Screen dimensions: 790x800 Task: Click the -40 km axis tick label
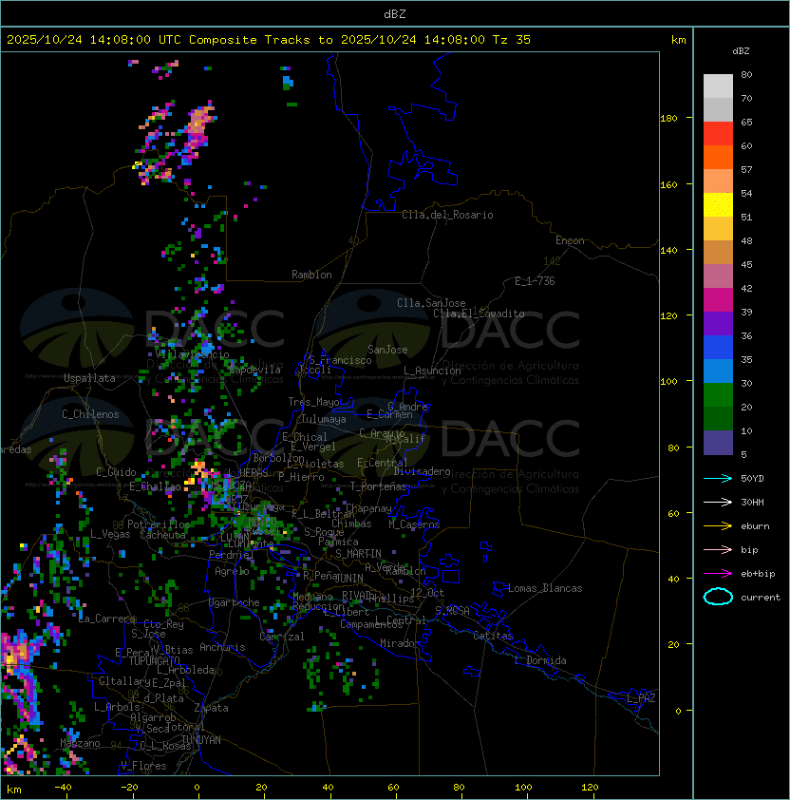coord(63,788)
